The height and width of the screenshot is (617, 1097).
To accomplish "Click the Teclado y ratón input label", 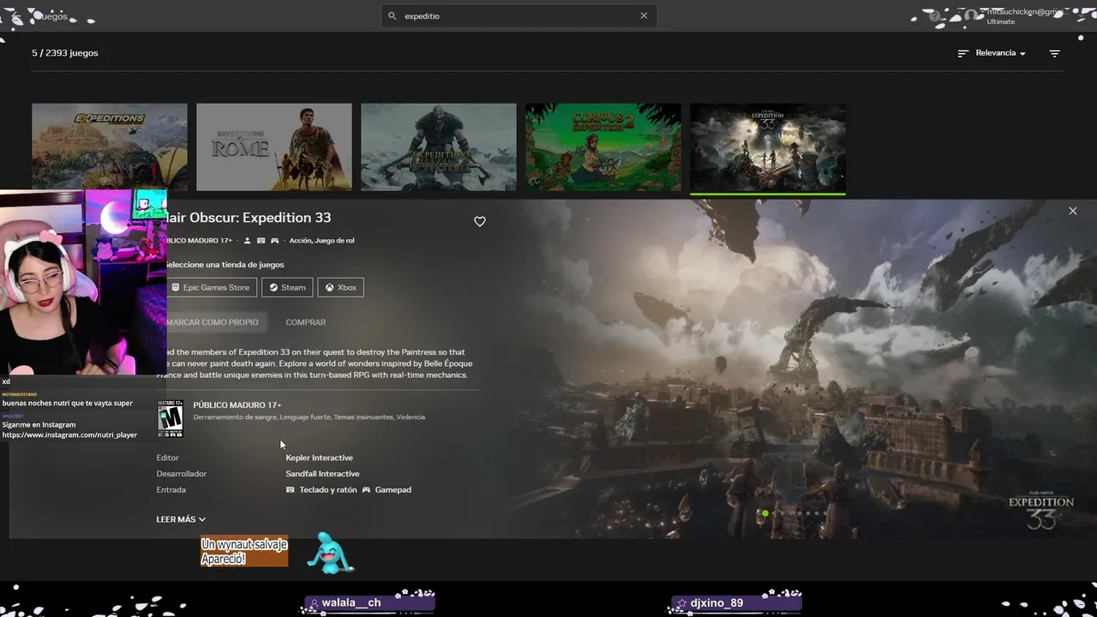I will [x=327, y=490].
